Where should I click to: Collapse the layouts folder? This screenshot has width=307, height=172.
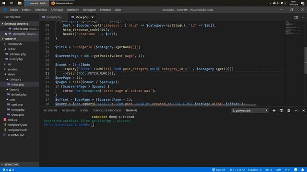coord(14,89)
